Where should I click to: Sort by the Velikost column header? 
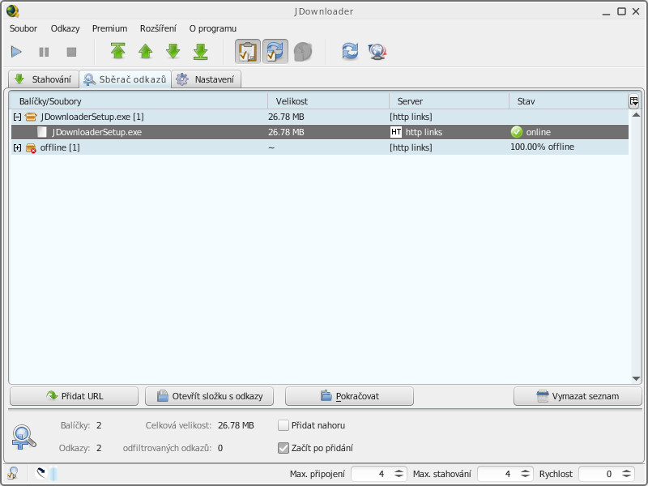(329, 101)
